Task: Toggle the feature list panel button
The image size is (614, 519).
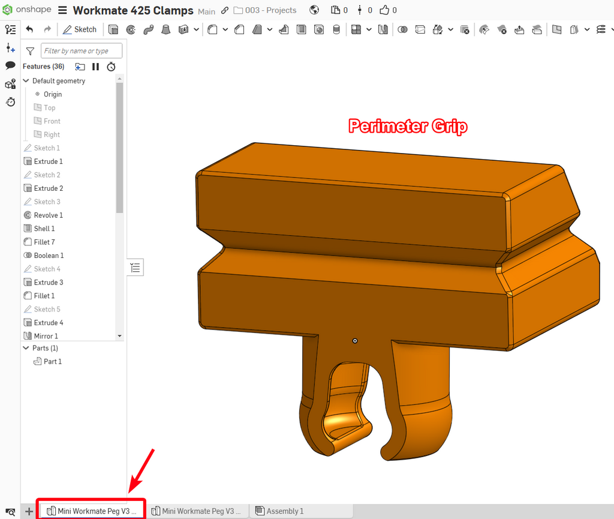Action: (136, 268)
